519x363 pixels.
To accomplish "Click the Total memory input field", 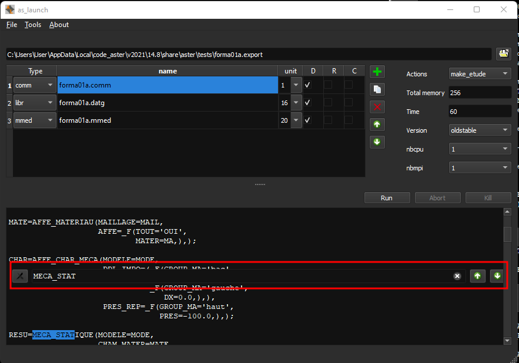I will (x=480, y=93).
